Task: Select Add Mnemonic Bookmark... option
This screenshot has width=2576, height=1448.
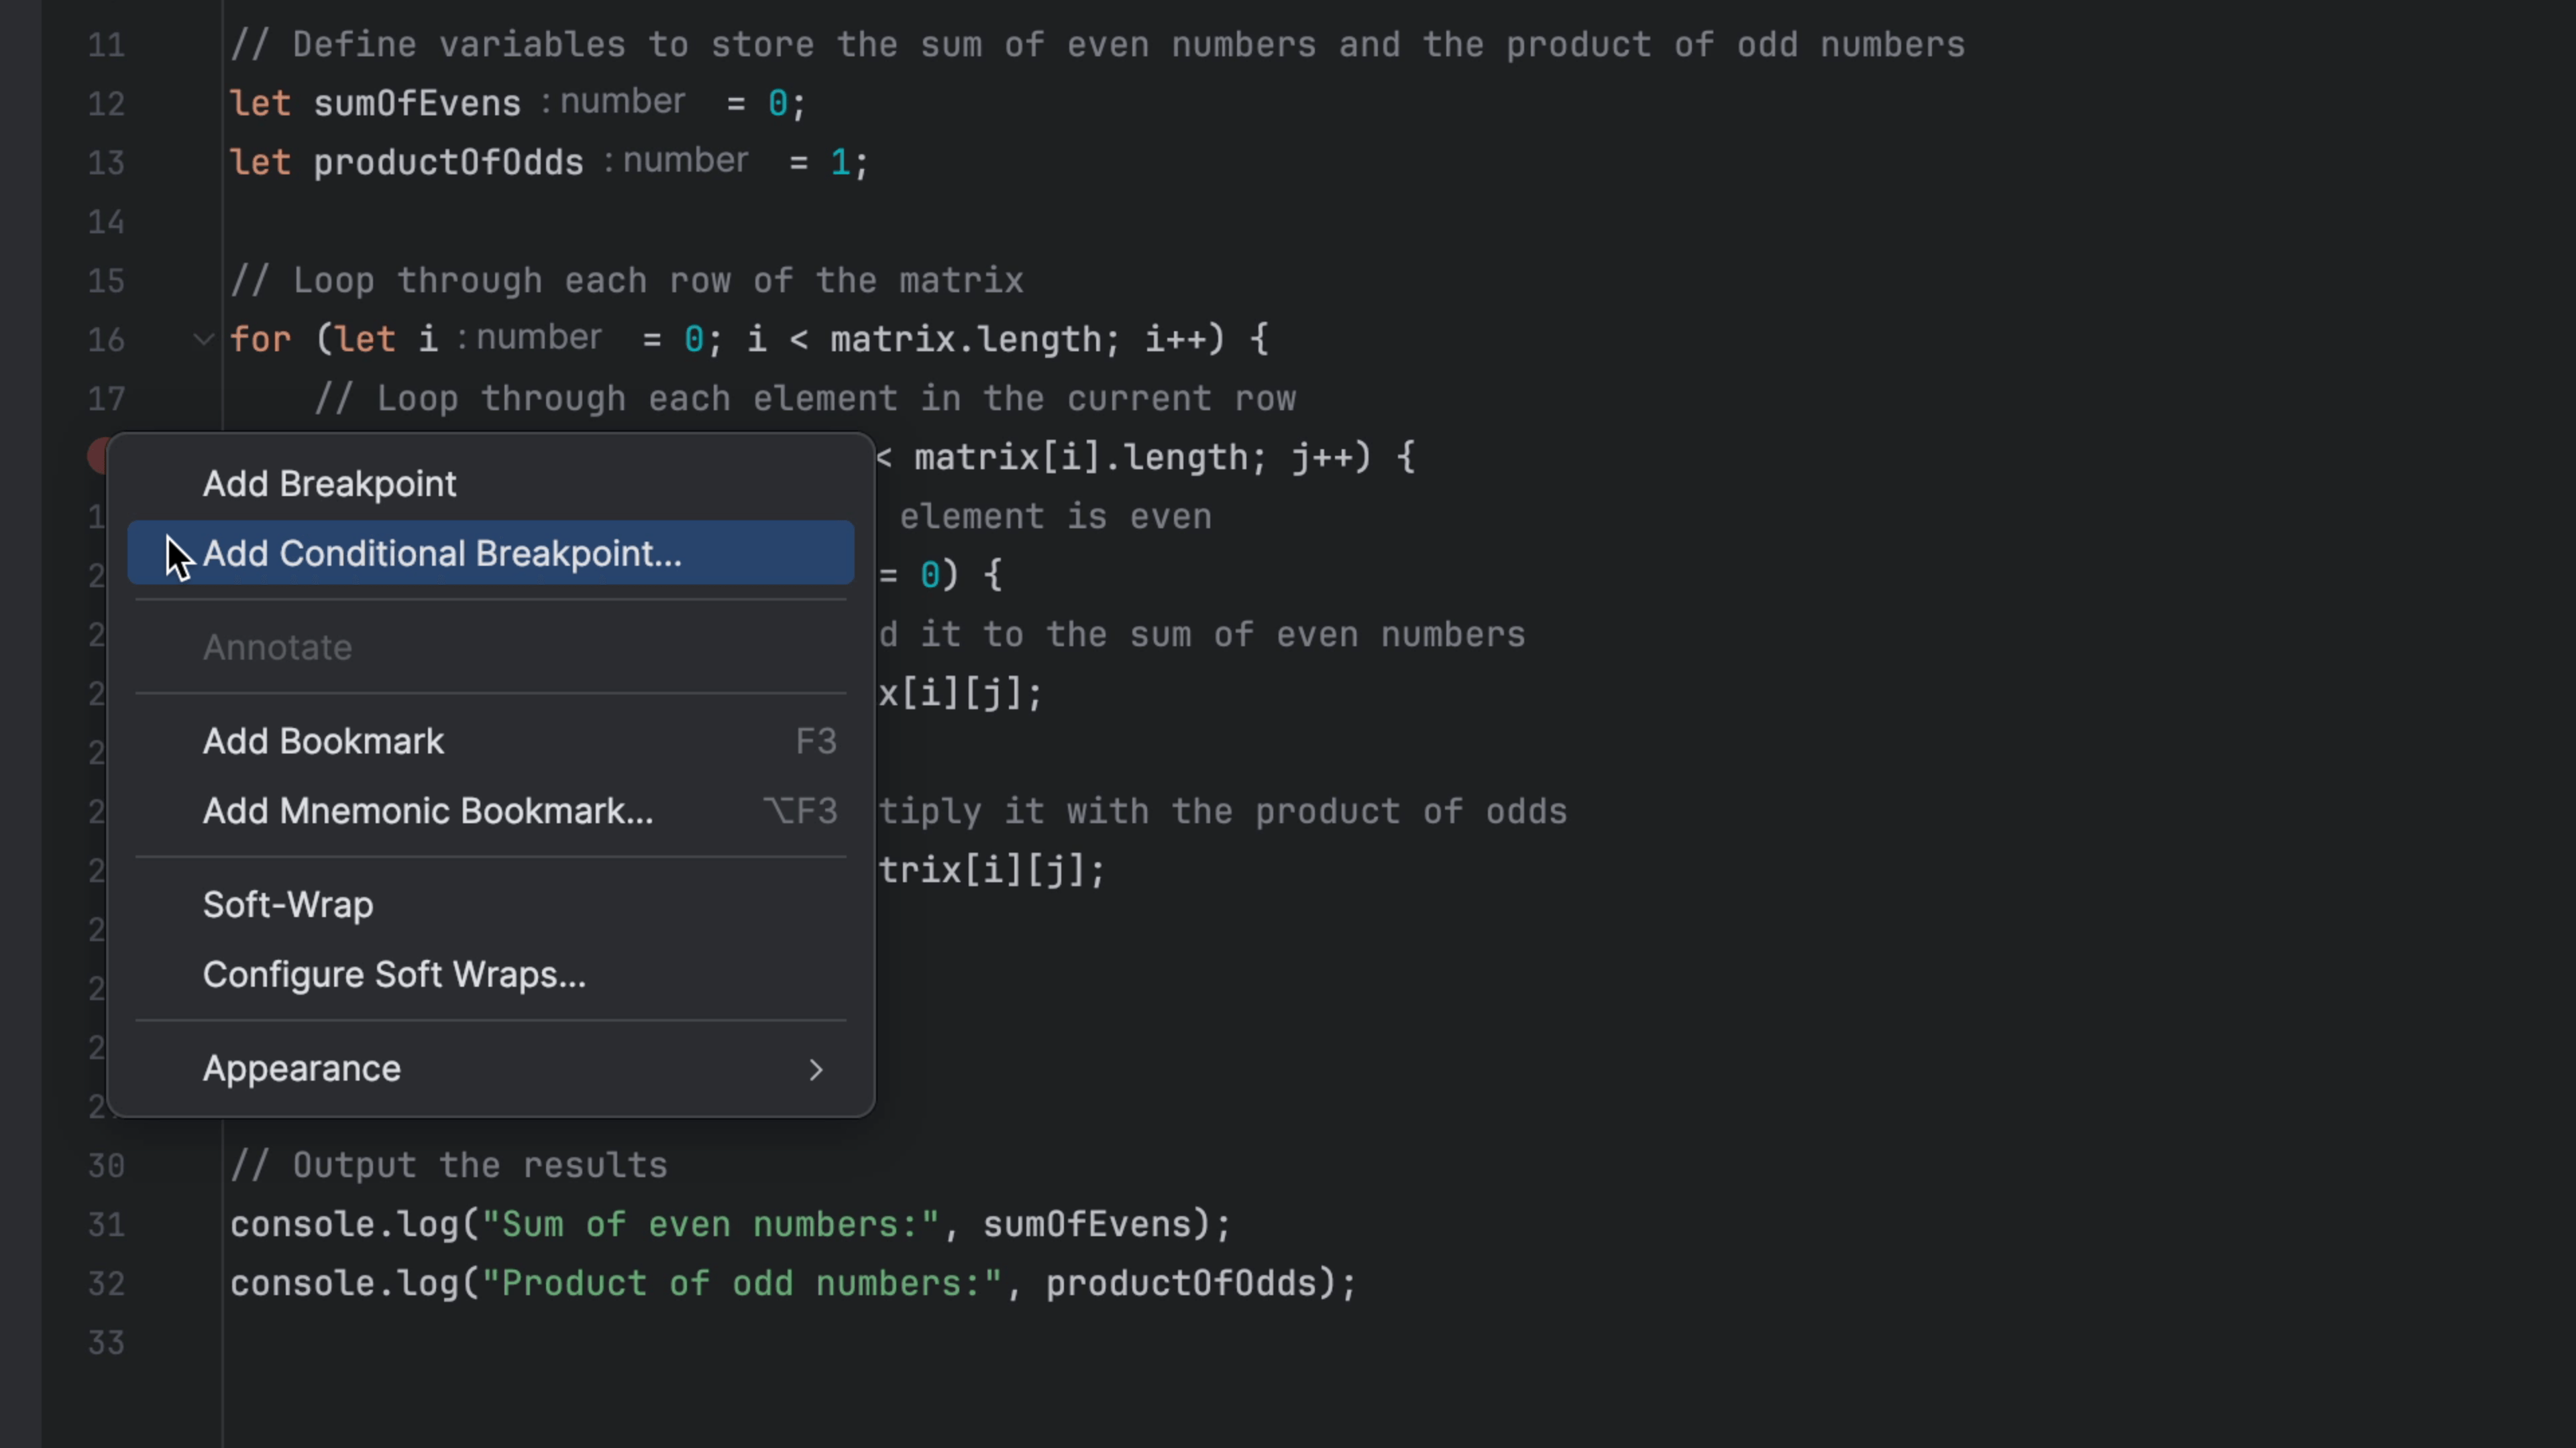Action: 427,811
